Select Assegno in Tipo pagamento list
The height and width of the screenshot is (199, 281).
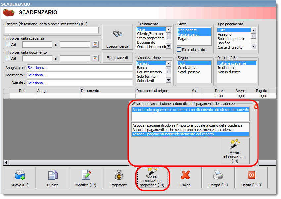click(234, 34)
